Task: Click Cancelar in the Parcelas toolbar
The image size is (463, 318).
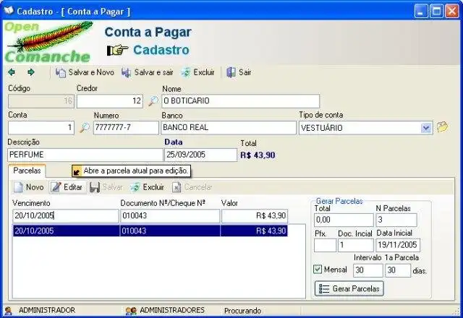Action: point(192,187)
